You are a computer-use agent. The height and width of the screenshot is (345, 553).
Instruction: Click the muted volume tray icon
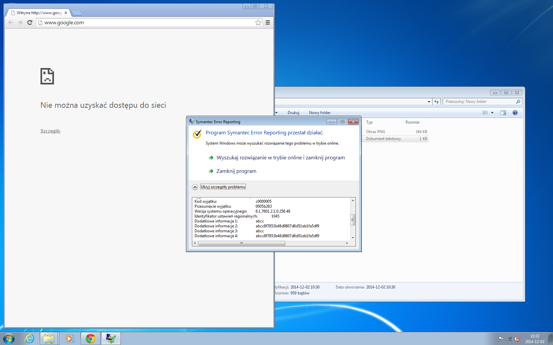pyautogui.click(x=517, y=339)
